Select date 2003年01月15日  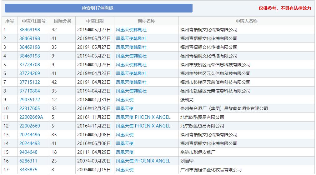tap(94, 170)
